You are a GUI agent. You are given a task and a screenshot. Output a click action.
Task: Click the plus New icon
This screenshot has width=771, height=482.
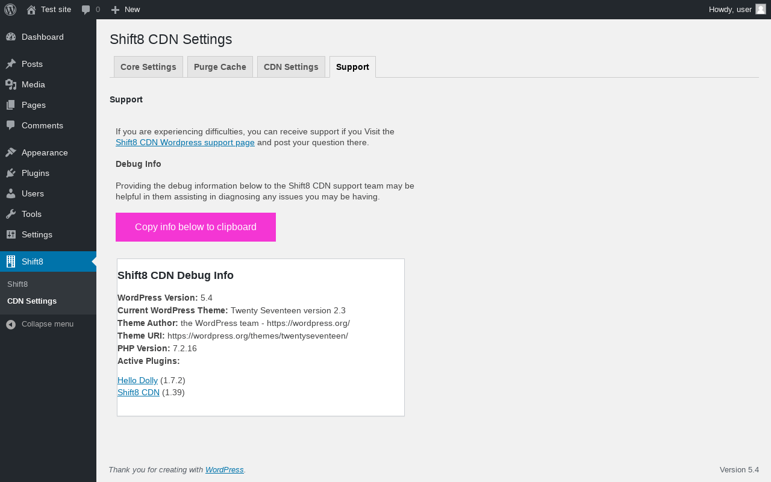(x=116, y=10)
